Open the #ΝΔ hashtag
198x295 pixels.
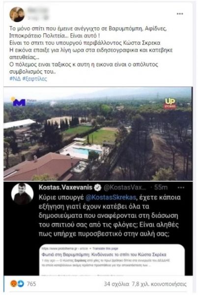pyautogui.click(x=15, y=79)
